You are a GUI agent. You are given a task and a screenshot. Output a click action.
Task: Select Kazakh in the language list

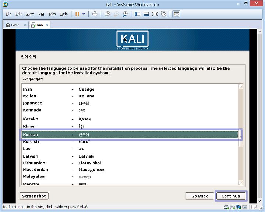click(130, 119)
